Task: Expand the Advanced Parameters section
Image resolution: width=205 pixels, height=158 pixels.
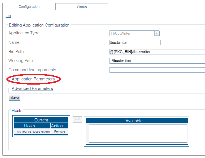Action: pyautogui.click(x=32, y=88)
